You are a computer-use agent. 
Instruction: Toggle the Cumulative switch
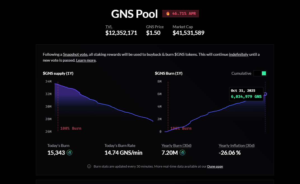pos(260,73)
